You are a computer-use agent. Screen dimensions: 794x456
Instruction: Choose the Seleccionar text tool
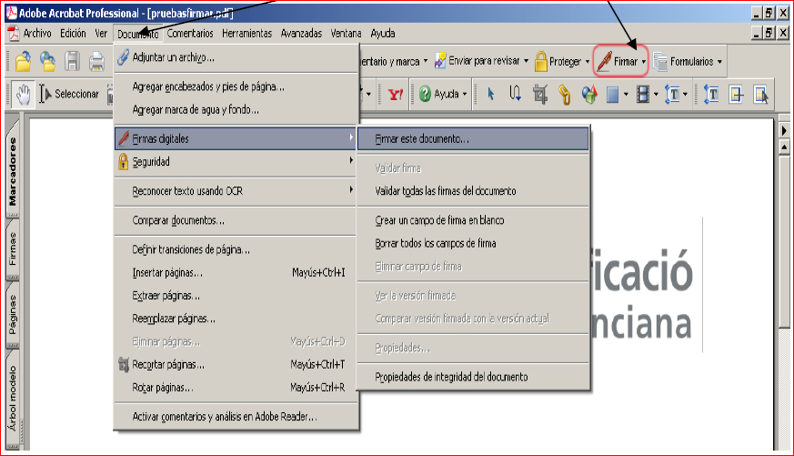pyautogui.click(x=69, y=95)
